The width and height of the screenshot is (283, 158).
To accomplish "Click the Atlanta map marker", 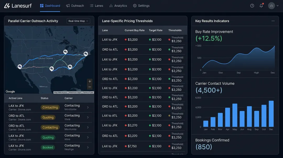I will point(70,67).
